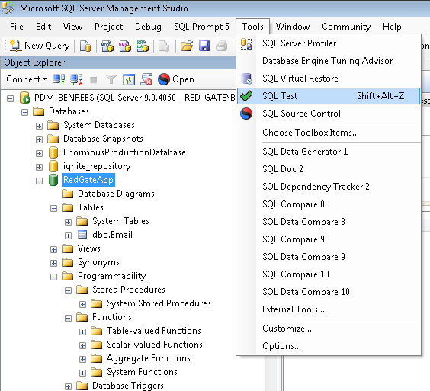This screenshot has width=430, height=391.
Task: Click the SQL Server Profiler icon in menu
Action: [246, 43]
